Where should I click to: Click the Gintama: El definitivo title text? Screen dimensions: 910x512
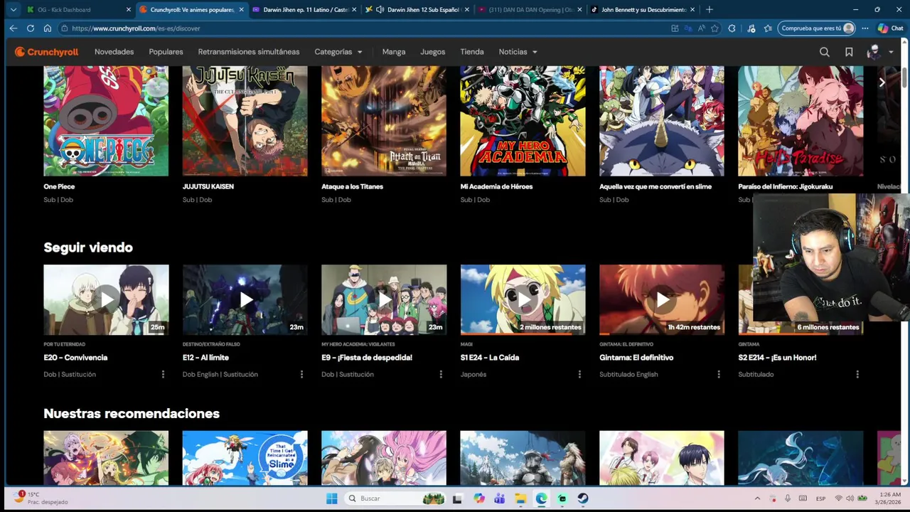click(x=636, y=358)
